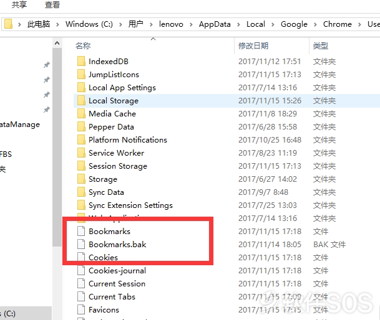Click pin icon left of IndexedDB row
Viewport: 380px width, 320px height.
[x=47, y=65]
